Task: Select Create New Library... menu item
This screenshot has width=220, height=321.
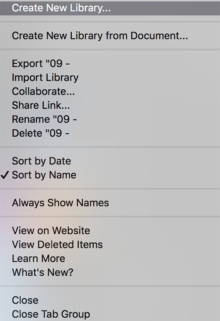Action: [x=110, y=8]
